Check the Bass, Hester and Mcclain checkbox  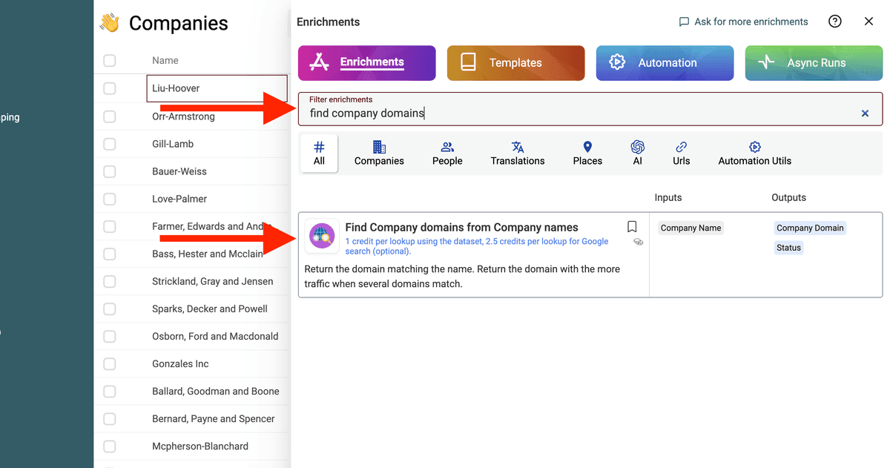pyautogui.click(x=110, y=254)
